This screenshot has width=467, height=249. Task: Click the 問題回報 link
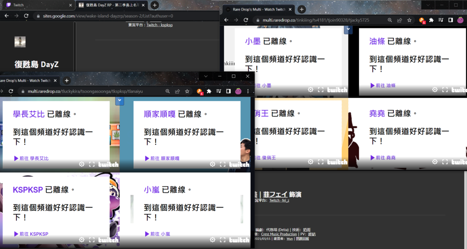click(x=302, y=239)
